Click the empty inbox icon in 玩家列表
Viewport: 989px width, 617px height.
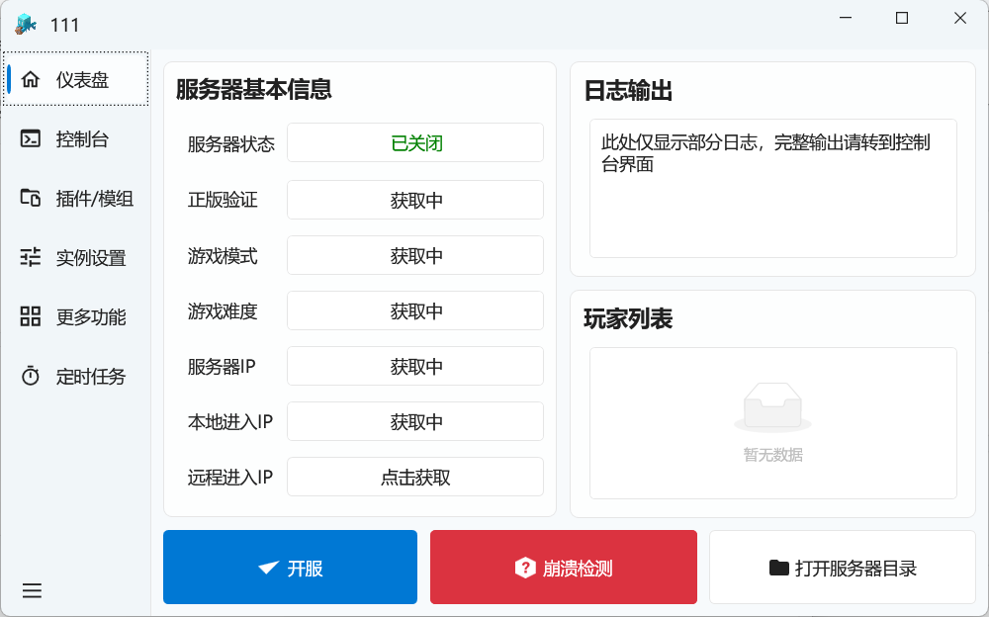point(772,406)
